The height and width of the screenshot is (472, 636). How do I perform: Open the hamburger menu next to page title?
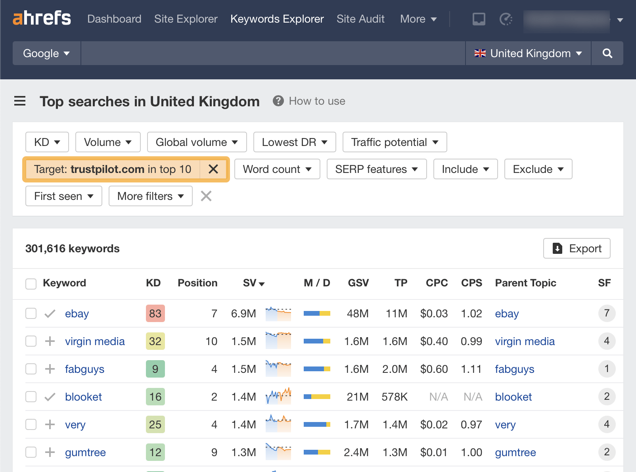(19, 101)
